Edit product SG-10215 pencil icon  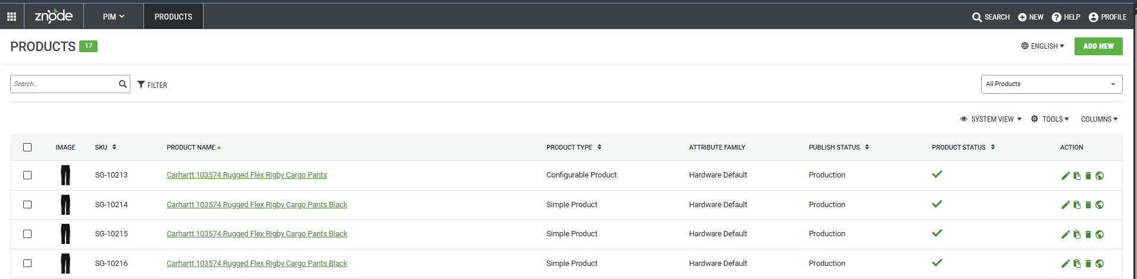(x=1066, y=234)
